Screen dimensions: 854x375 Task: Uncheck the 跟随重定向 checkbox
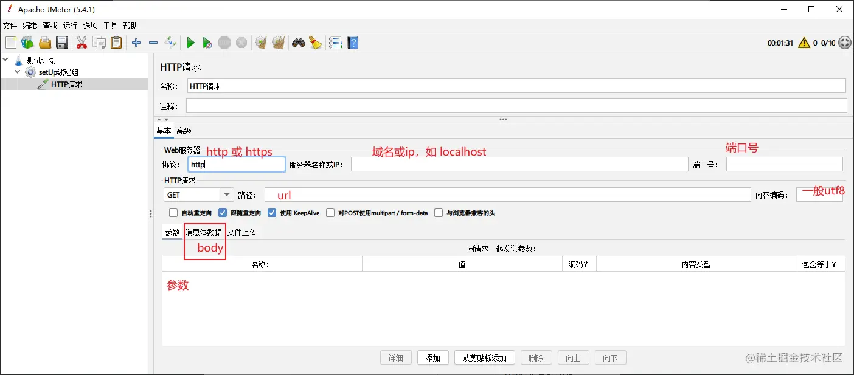click(x=223, y=213)
